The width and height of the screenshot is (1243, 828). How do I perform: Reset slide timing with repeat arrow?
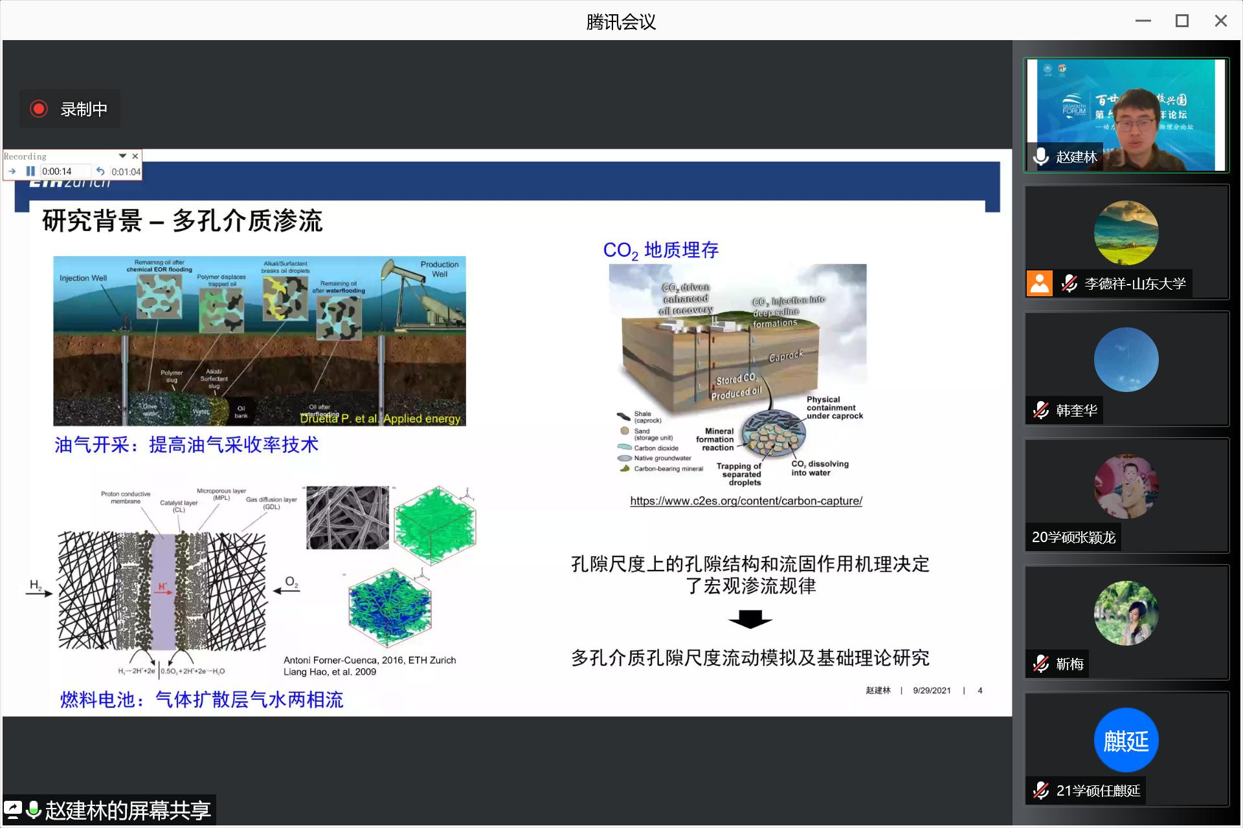click(100, 171)
